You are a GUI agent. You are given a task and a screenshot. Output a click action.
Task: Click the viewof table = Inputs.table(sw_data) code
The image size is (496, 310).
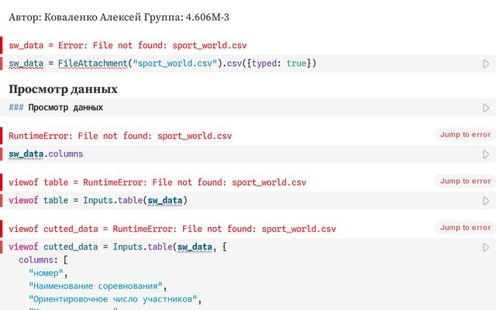(x=98, y=200)
